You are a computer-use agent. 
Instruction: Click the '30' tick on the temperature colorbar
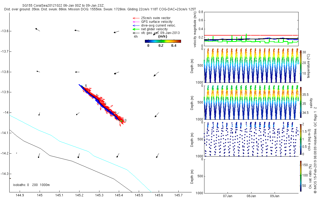pos(304,52)
